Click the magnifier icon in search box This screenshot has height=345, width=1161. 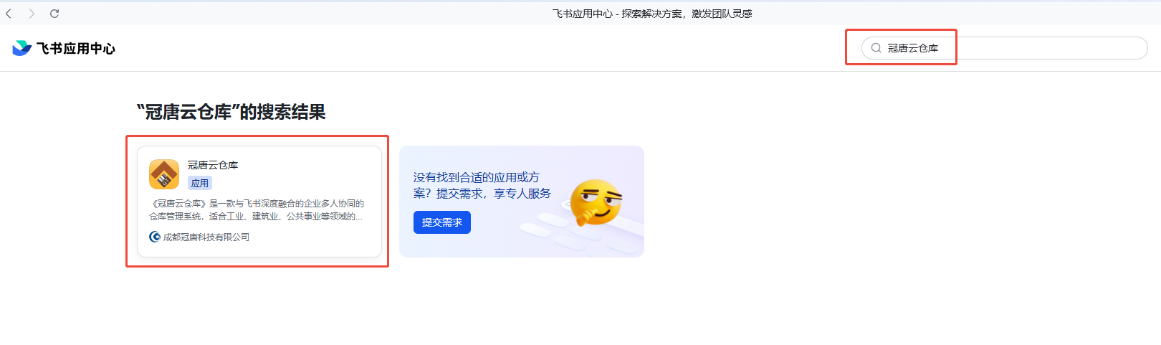coord(876,48)
